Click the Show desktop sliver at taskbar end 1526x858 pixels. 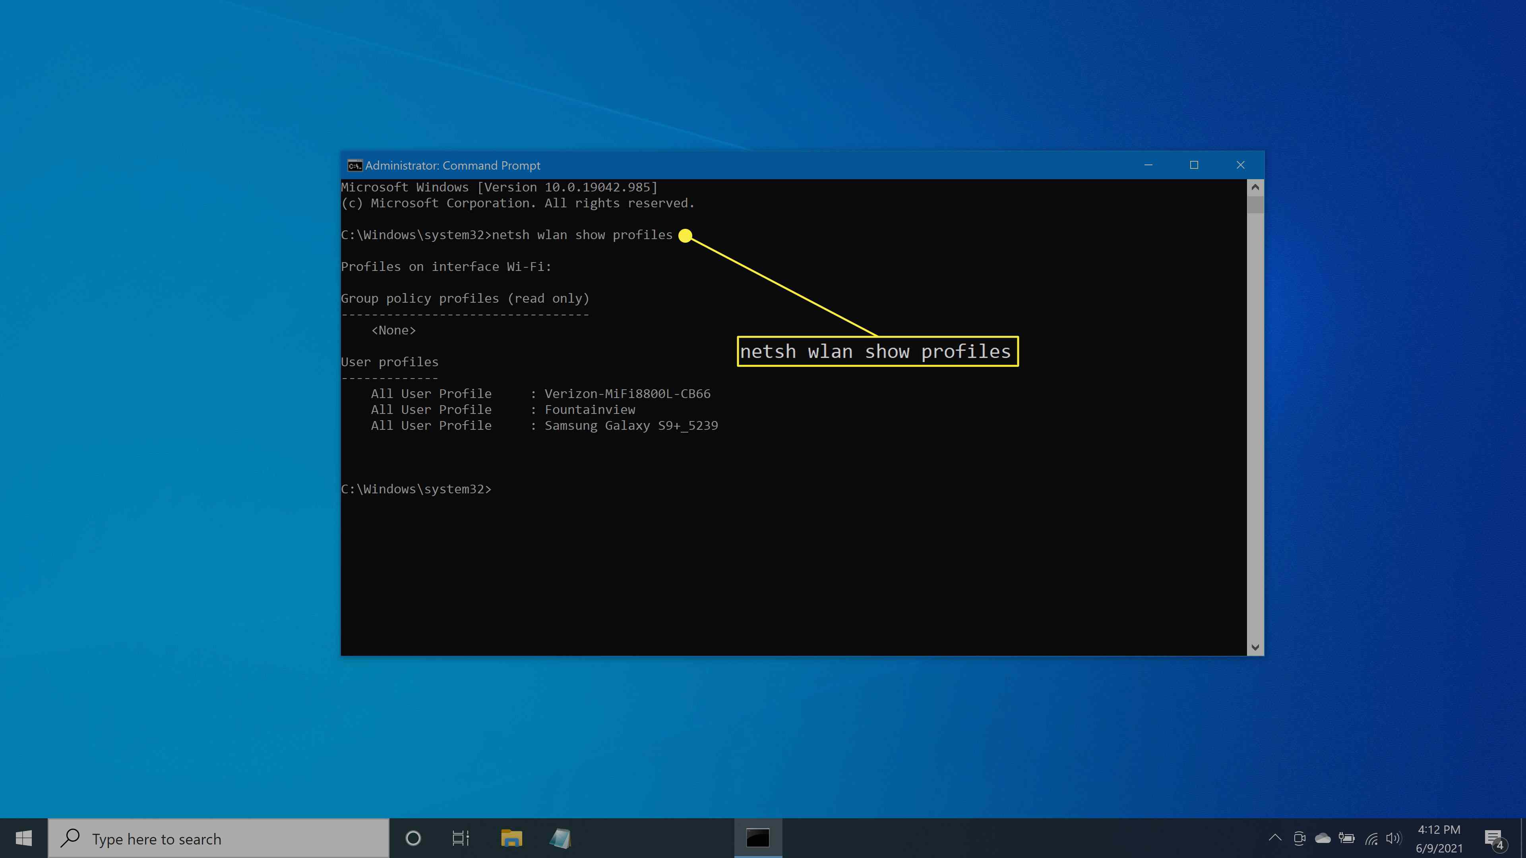1523,839
